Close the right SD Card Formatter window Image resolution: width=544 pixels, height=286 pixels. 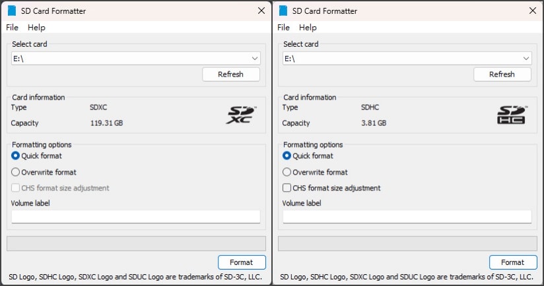[x=533, y=11]
